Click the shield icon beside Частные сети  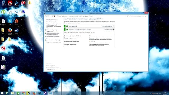[67, 26]
